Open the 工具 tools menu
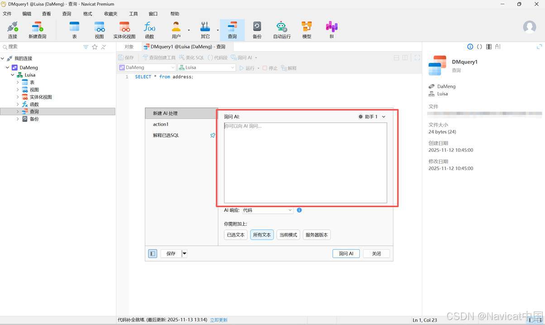545x325 pixels. (x=133, y=14)
